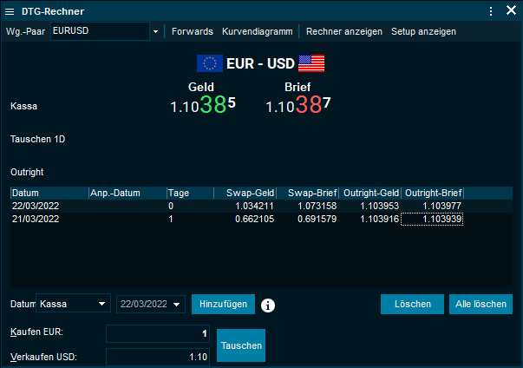Open the 22/03/2022 date picker dropdown
The image size is (523, 368).
coord(178,304)
